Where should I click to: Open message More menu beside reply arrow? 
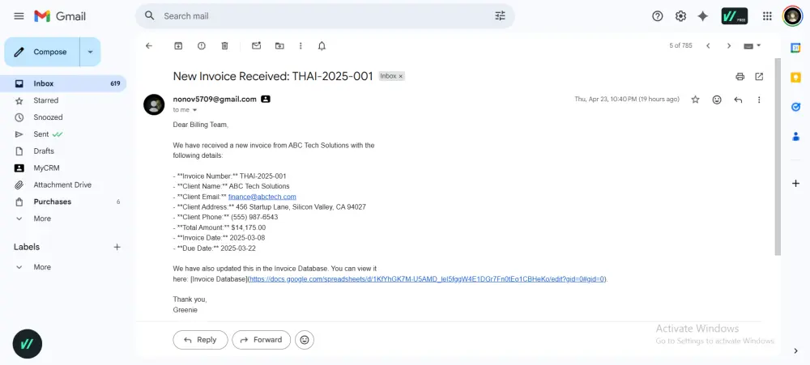[x=759, y=100]
